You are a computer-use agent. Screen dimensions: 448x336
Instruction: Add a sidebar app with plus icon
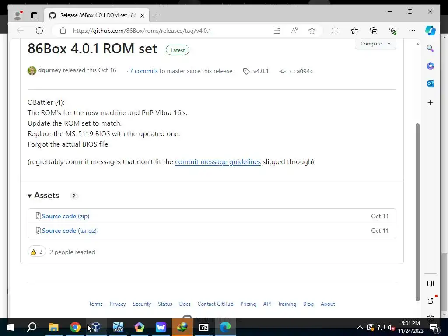pos(430,102)
